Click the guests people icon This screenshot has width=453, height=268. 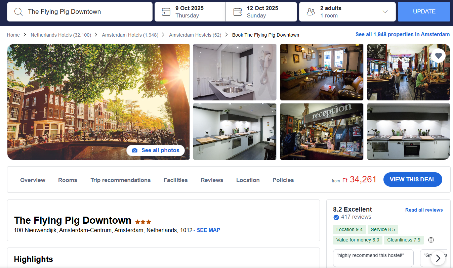tap(311, 12)
